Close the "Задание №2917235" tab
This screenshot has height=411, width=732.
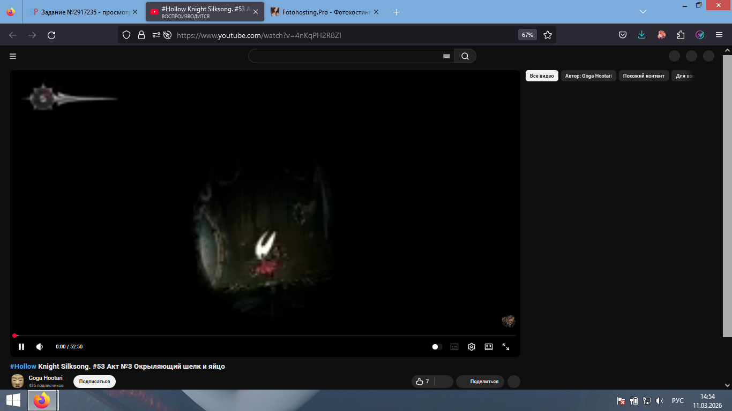[x=135, y=12]
